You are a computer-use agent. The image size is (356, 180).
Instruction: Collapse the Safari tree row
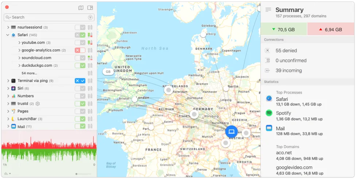point(8,35)
